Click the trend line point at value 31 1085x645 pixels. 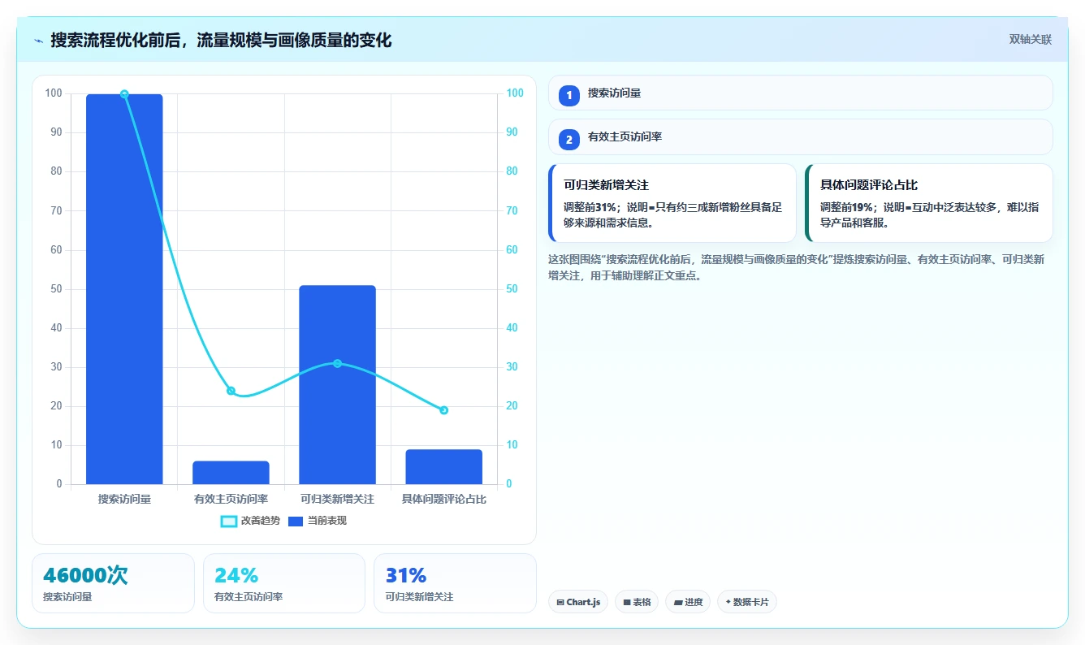[x=337, y=363]
